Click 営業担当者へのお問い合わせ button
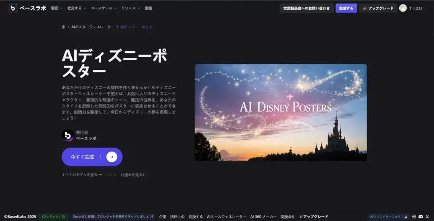The image size is (434, 221). [x=306, y=8]
